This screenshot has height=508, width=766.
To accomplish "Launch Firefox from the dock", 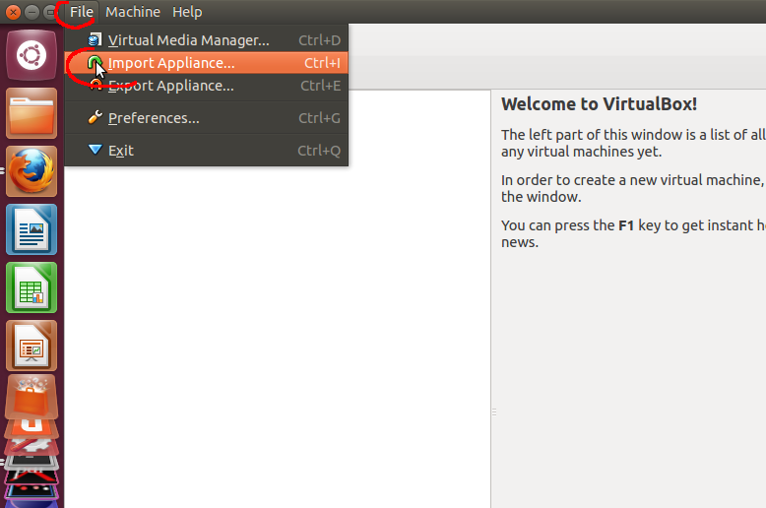I will (32, 171).
